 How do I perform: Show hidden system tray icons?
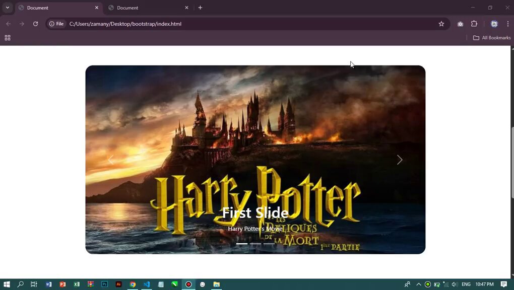click(419, 284)
